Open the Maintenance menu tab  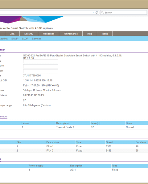coord(71,34)
